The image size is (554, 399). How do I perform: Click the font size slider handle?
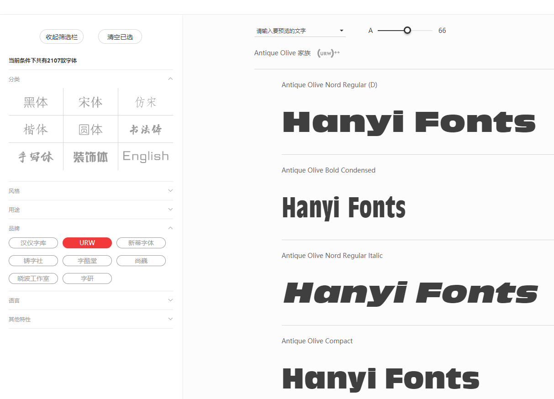coord(407,31)
